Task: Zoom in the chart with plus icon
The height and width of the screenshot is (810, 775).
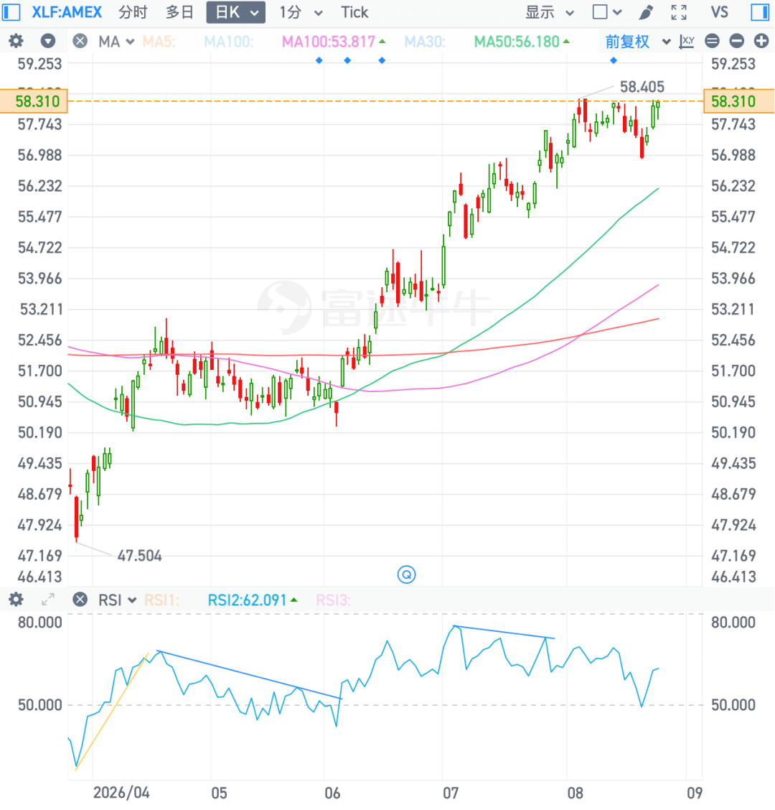Action: coord(761,41)
